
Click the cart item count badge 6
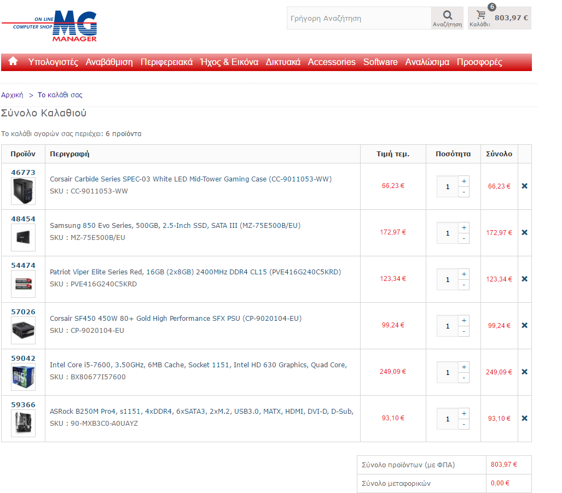pos(492,7)
